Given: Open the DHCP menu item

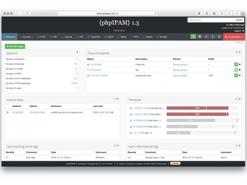Looking at the screenshot, I should tap(109, 37).
